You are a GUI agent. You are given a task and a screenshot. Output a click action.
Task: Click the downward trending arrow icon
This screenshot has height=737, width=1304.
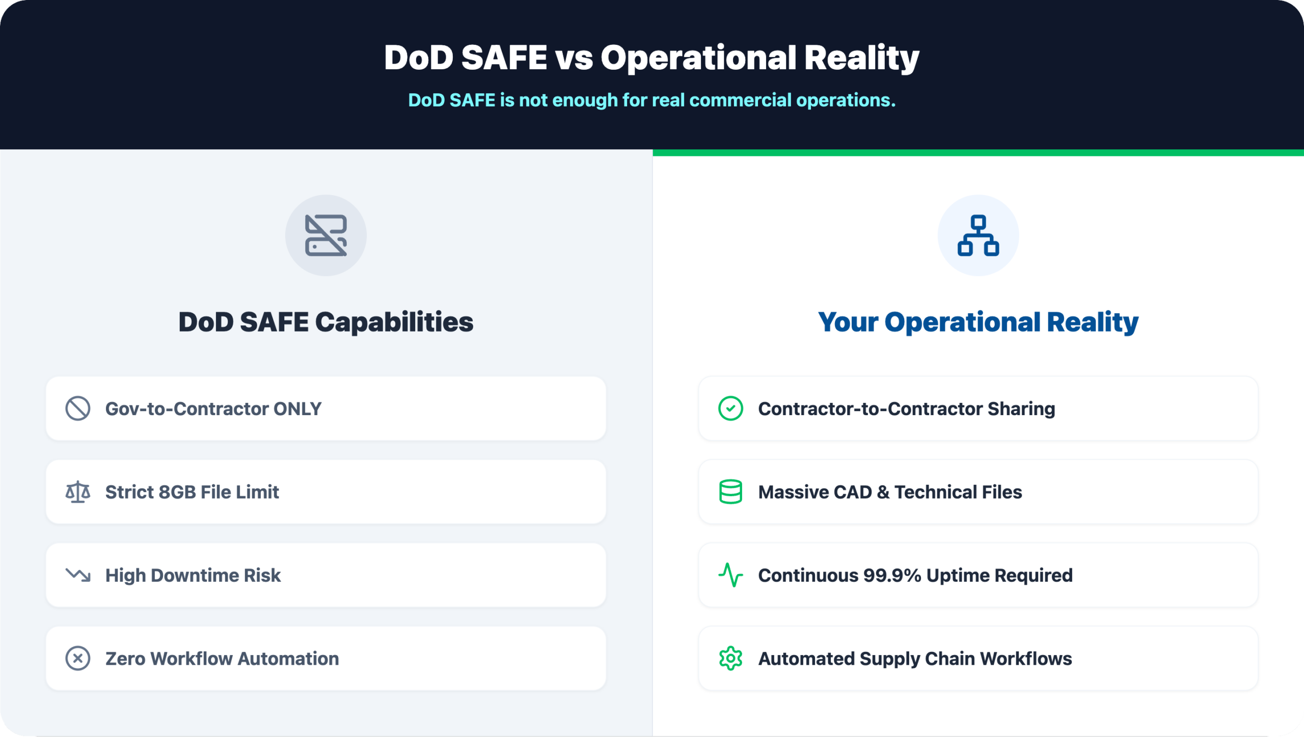pyautogui.click(x=78, y=575)
